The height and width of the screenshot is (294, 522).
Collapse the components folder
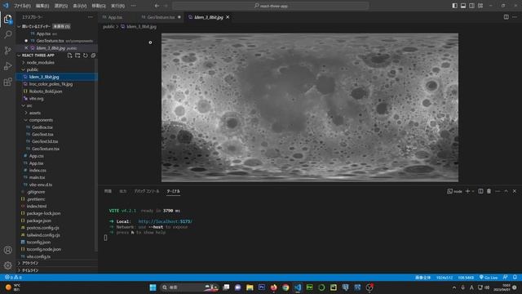click(25, 120)
